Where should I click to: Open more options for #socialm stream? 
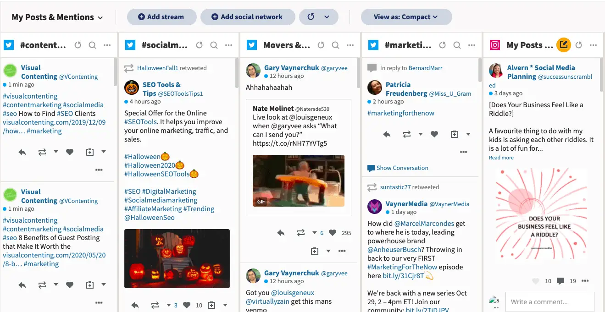click(228, 45)
